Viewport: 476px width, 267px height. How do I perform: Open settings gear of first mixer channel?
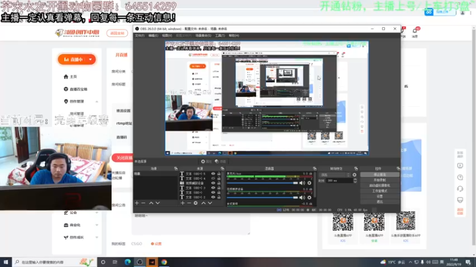[309, 183]
